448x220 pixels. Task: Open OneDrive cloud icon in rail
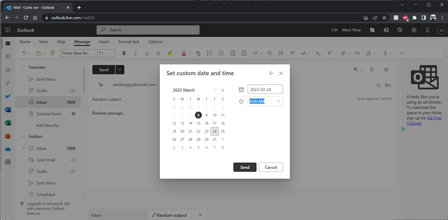[7, 149]
